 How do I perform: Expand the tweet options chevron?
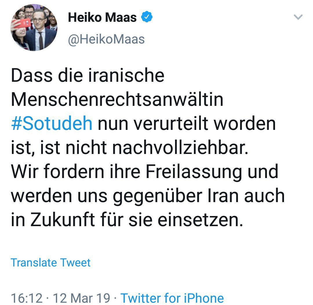click(x=298, y=17)
